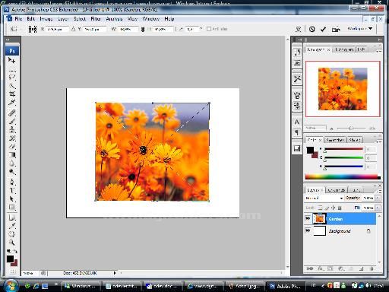Select the Gradient tool

tap(12, 154)
